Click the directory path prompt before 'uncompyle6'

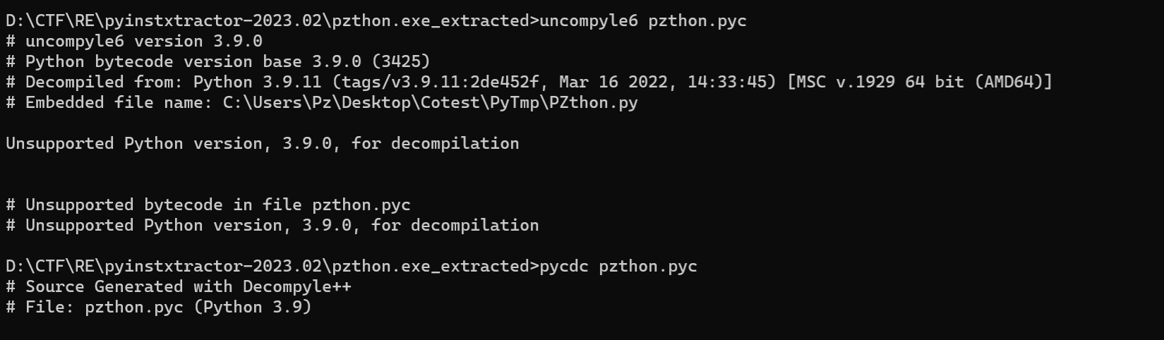[268, 21]
